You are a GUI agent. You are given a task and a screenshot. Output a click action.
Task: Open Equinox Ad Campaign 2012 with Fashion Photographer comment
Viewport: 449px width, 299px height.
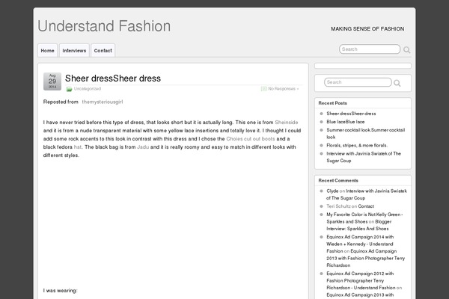[x=361, y=281]
